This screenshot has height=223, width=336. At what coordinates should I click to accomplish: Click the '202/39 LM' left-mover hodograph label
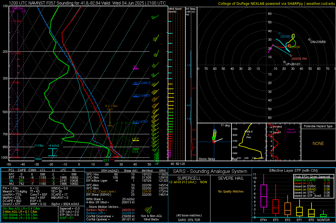tap(288, 36)
